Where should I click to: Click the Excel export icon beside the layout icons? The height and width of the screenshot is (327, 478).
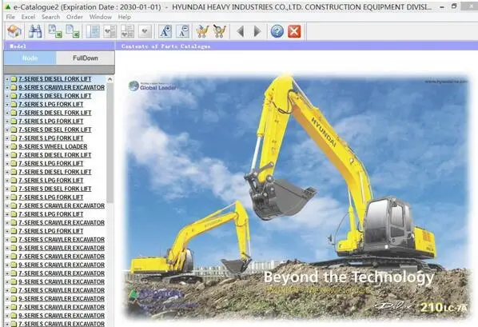(x=74, y=31)
